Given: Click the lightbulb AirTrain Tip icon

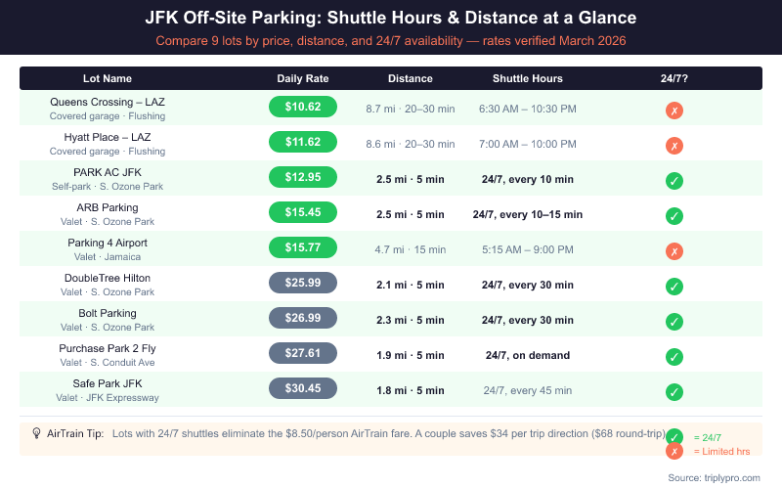Looking at the screenshot, I should pyautogui.click(x=36, y=432).
